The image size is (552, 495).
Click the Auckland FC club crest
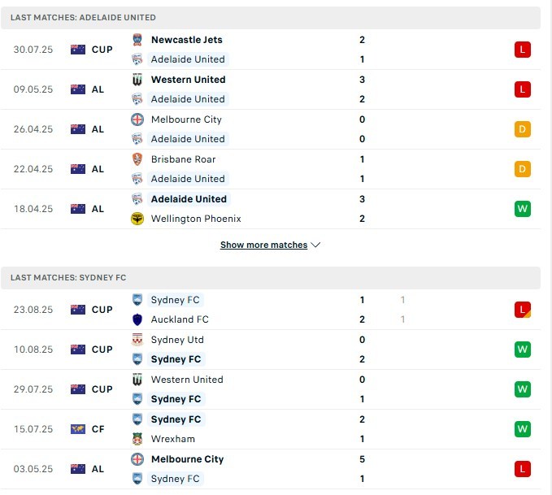tap(137, 319)
